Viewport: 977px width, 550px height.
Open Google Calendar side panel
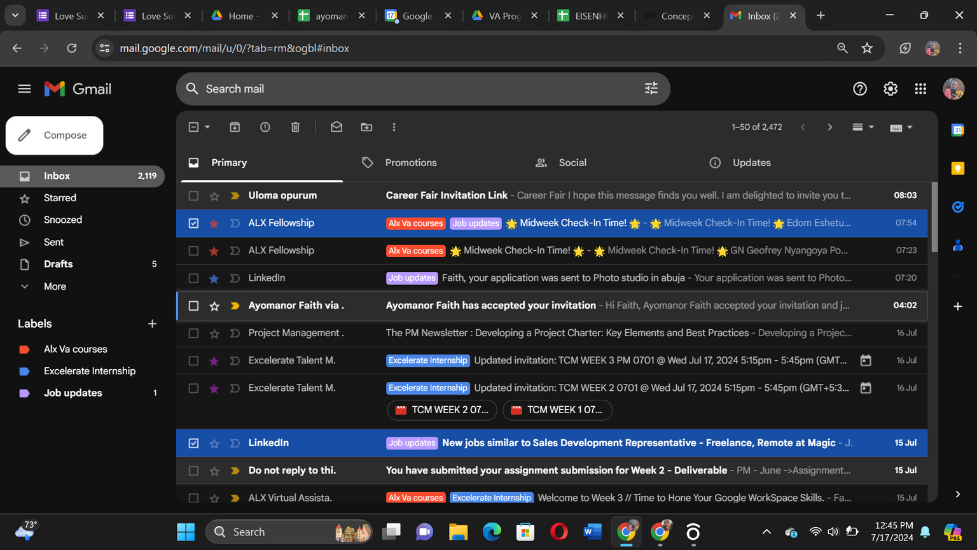pyautogui.click(x=957, y=130)
